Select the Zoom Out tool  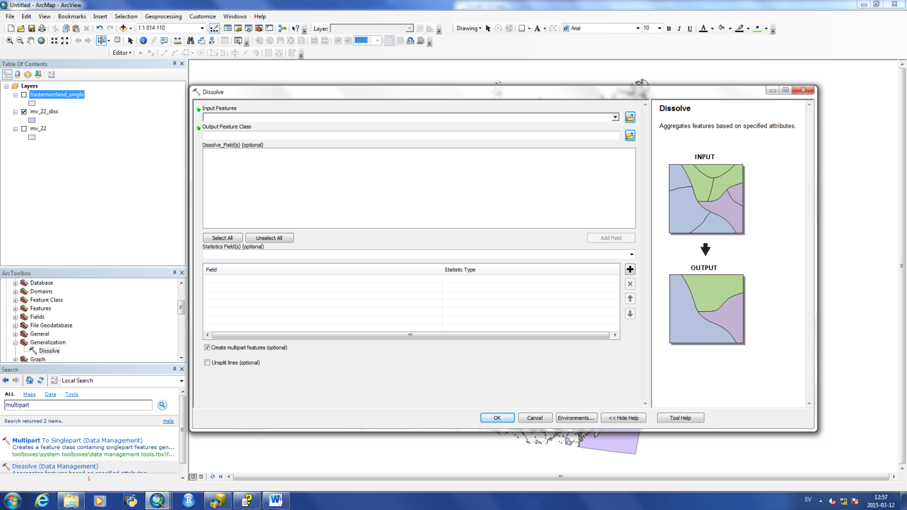(20, 41)
